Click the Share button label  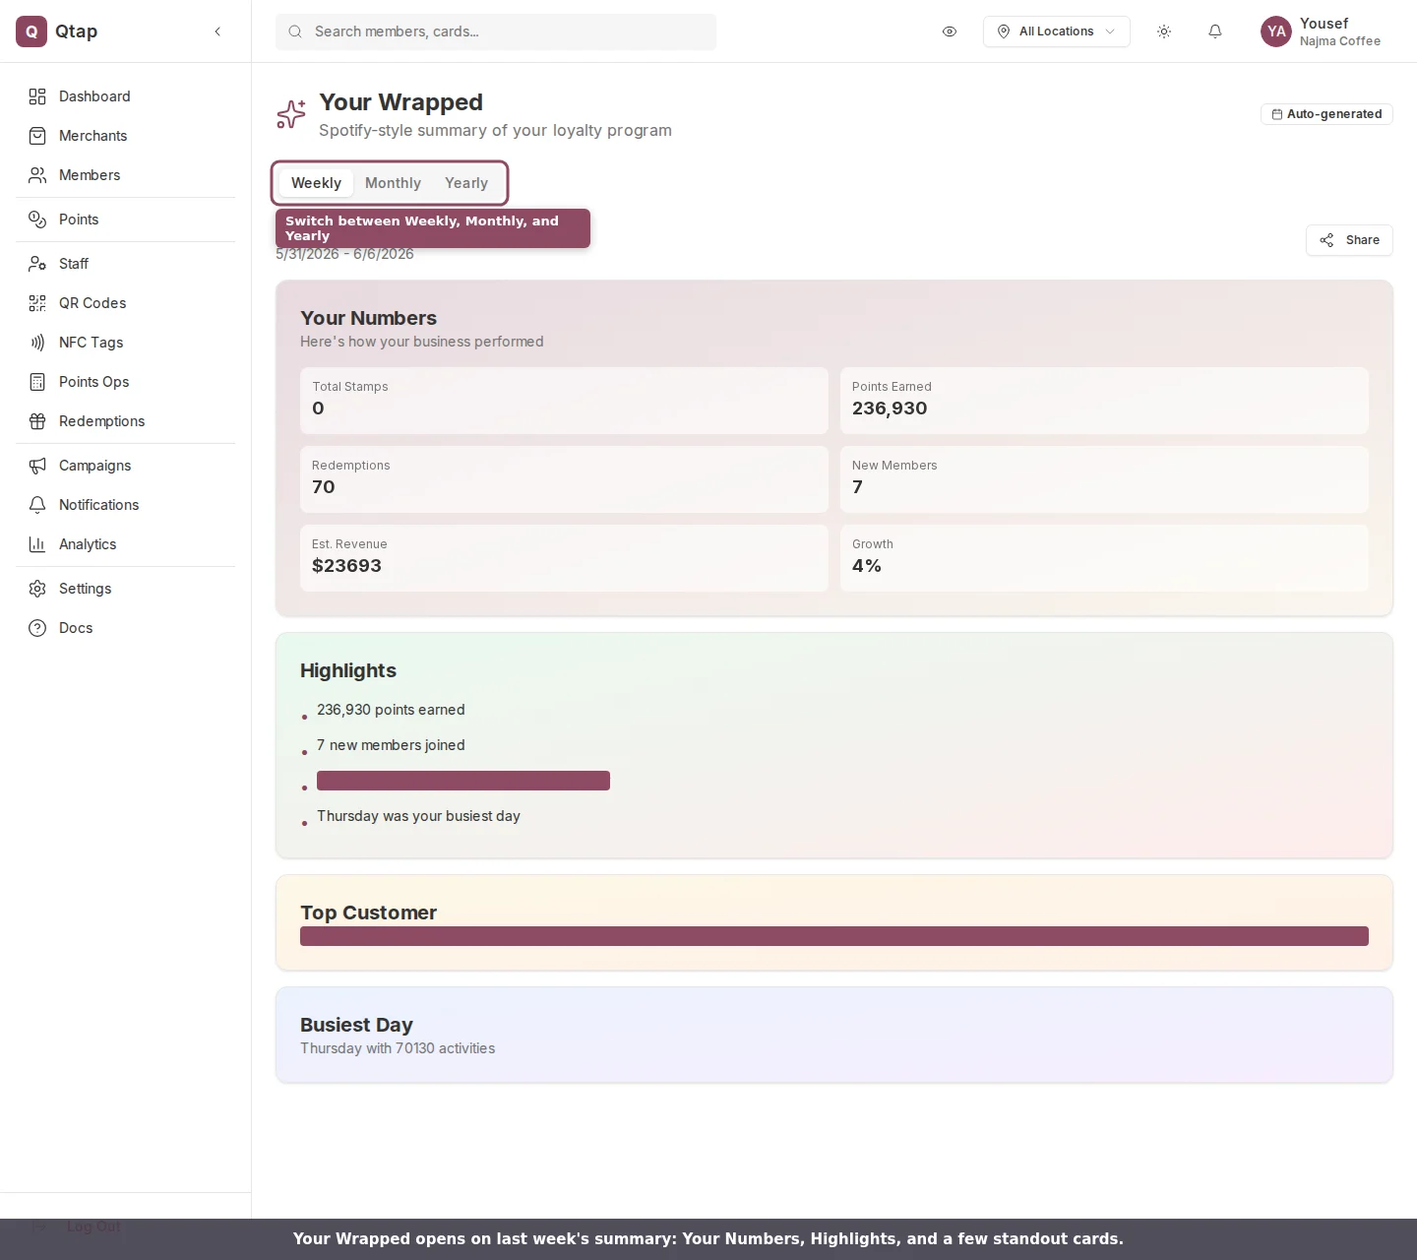(1363, 240)
